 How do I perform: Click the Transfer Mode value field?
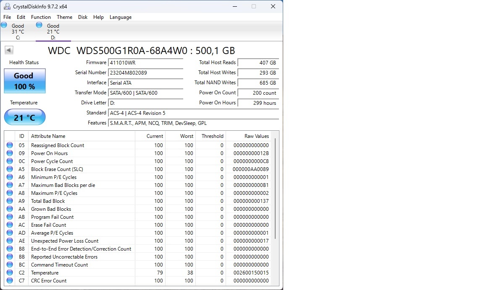coord(146,93)
